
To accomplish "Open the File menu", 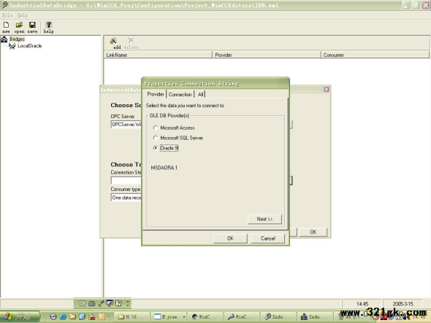I will tap(7, 15).
